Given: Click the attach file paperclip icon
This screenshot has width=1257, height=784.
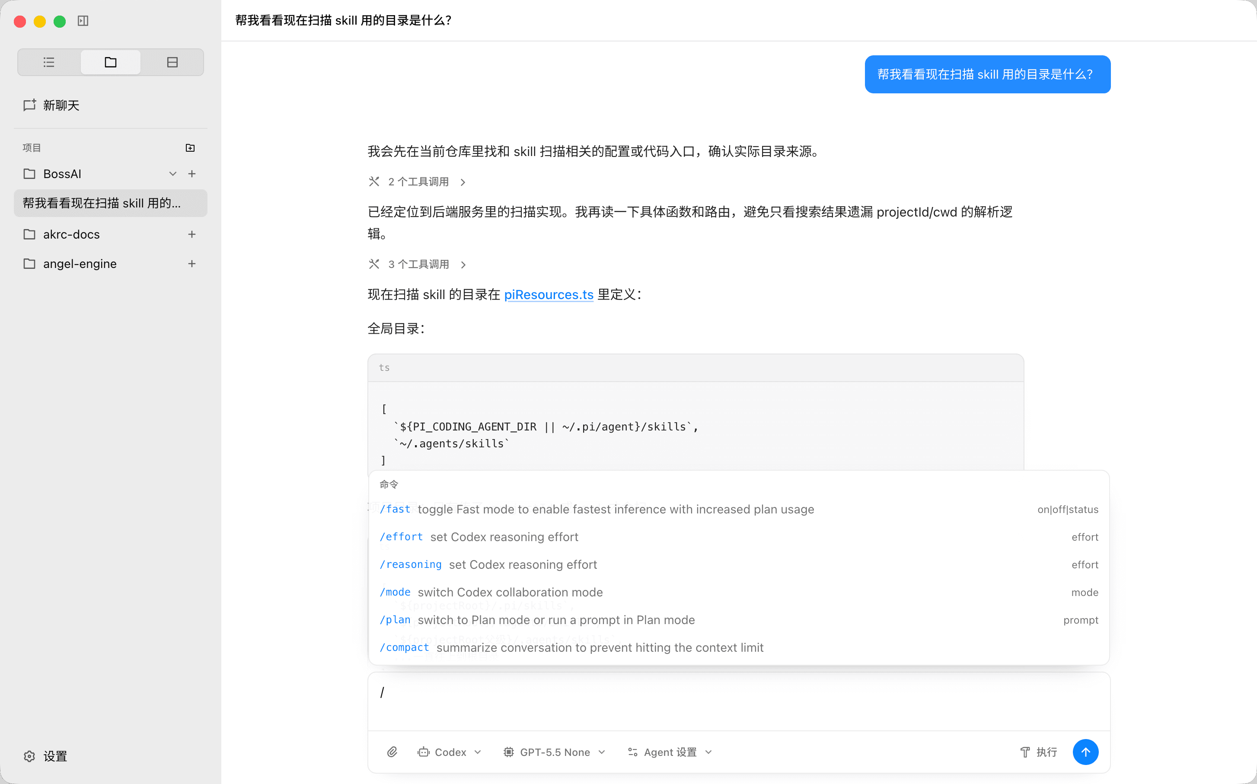Looking at the screenshot, I should (392, 752).
